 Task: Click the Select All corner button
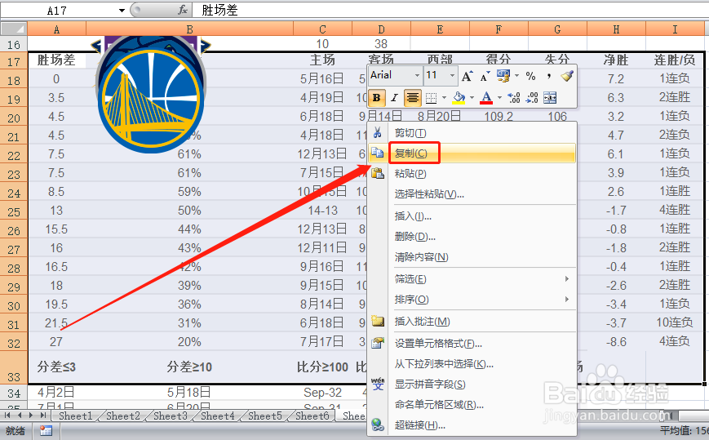pos(14,29)
